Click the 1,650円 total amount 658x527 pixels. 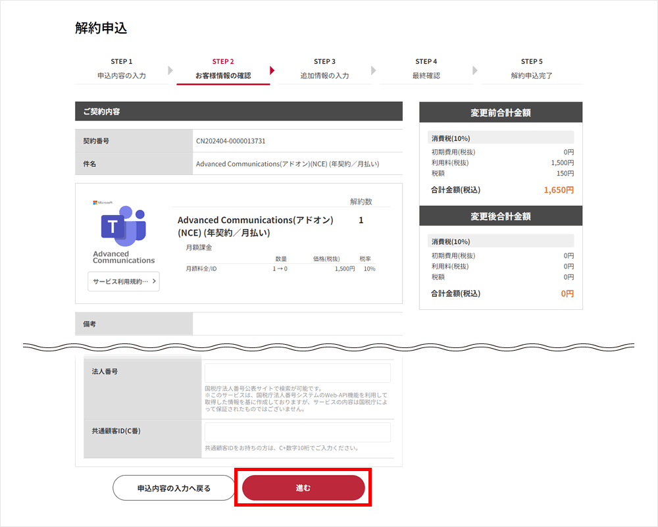[559, 190]
